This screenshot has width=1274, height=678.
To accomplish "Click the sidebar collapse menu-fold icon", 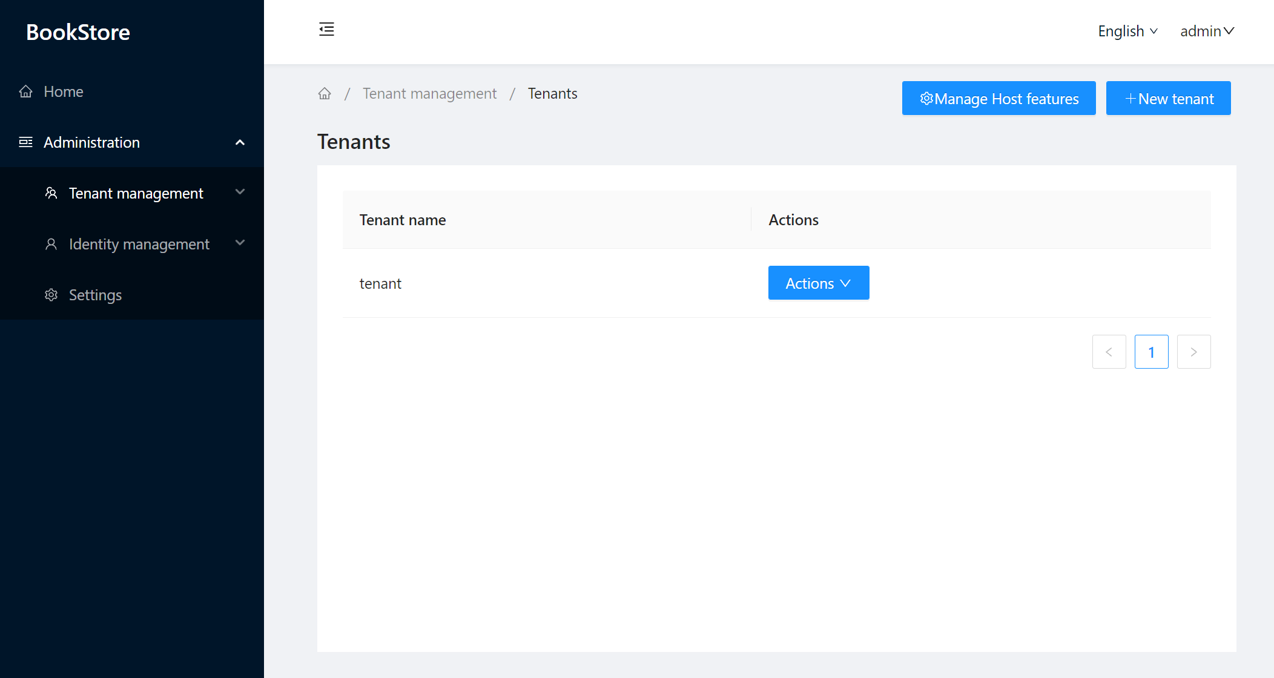I will pyautogui.click(x=326, y=29).
